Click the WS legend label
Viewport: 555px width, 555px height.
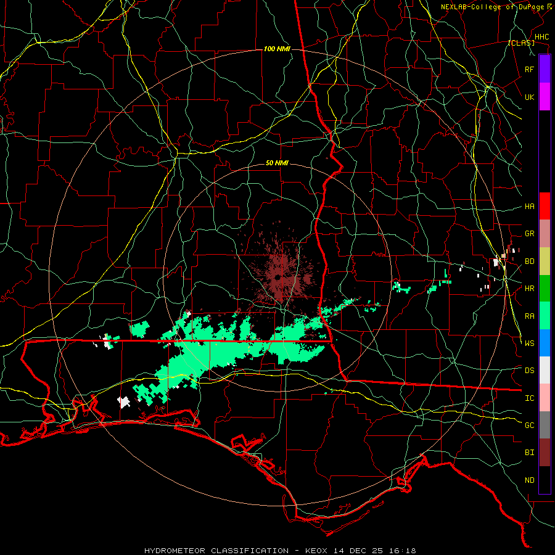(529, 343)
